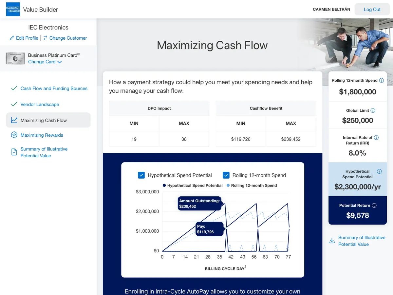Click Cashflow Benefit MIN value $119,726
393x295 pixels.
point(241,139)
